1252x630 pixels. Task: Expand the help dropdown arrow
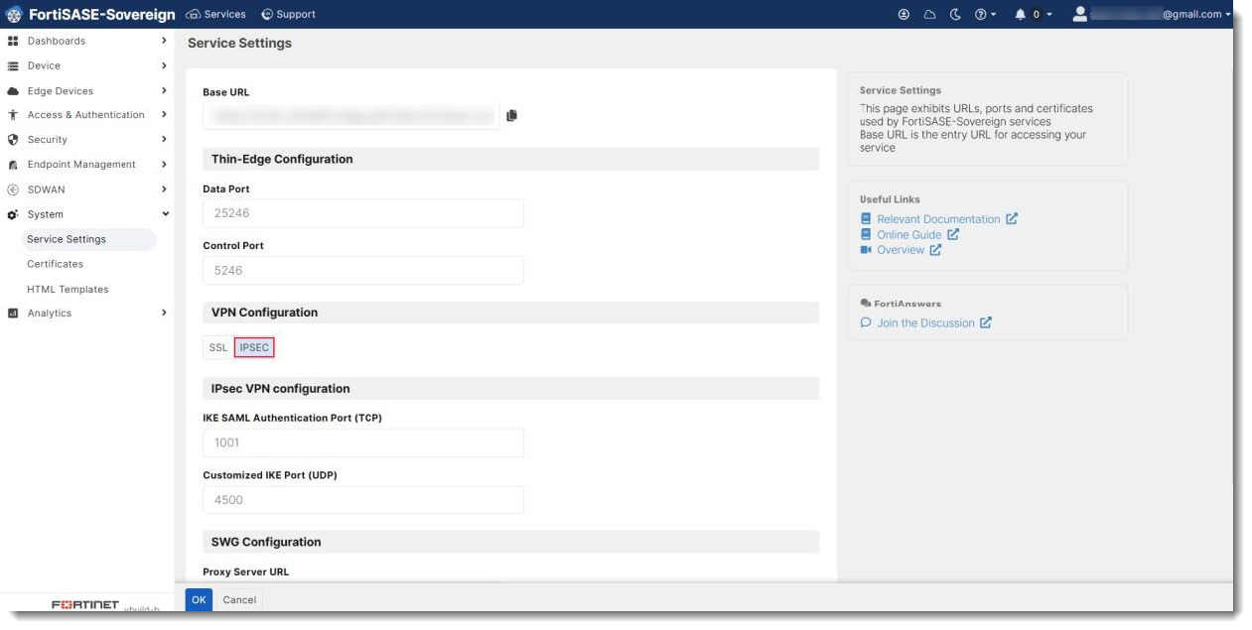994,14
